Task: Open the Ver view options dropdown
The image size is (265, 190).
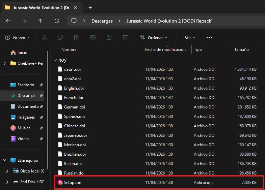Action: point(186,38)
